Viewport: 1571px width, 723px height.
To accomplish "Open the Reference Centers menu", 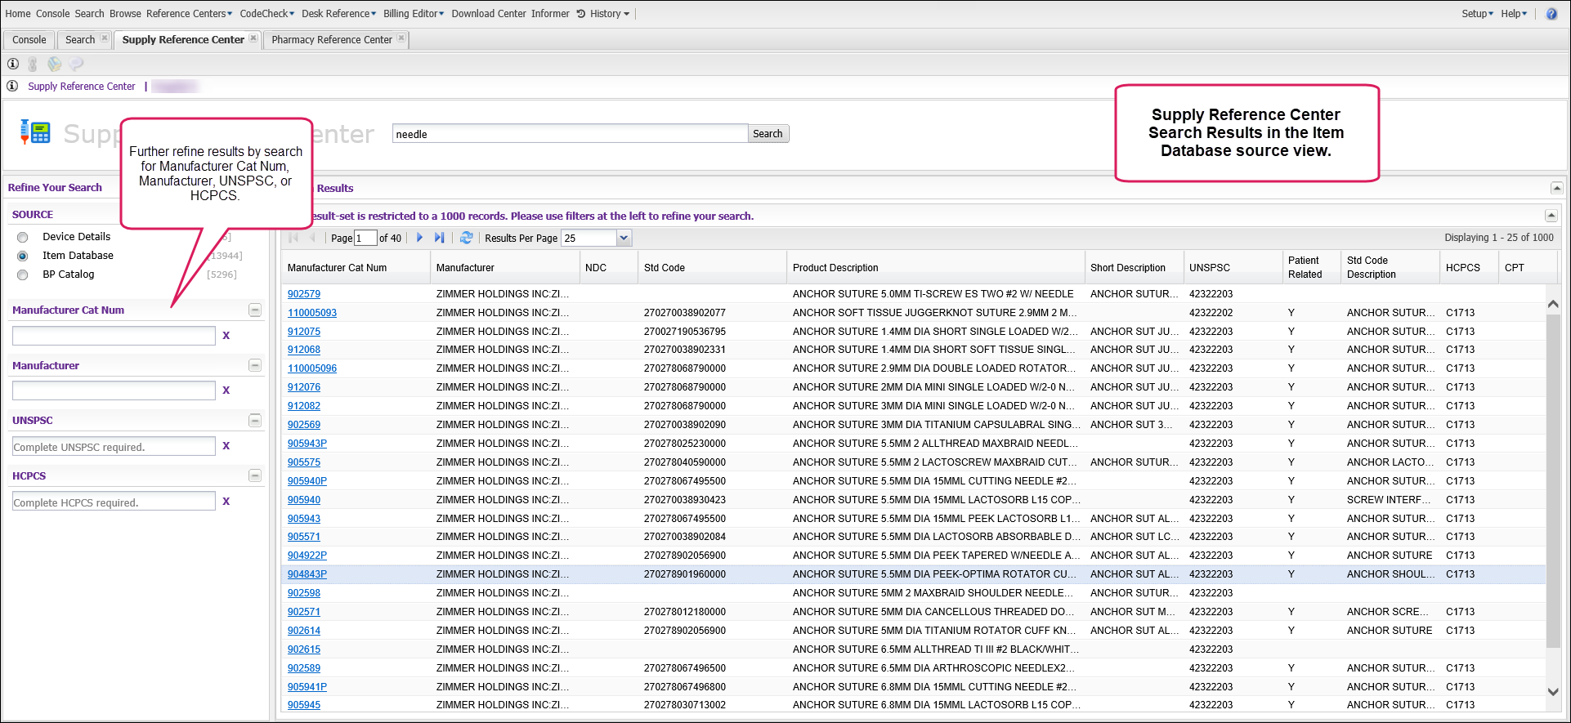I will 189,14.
